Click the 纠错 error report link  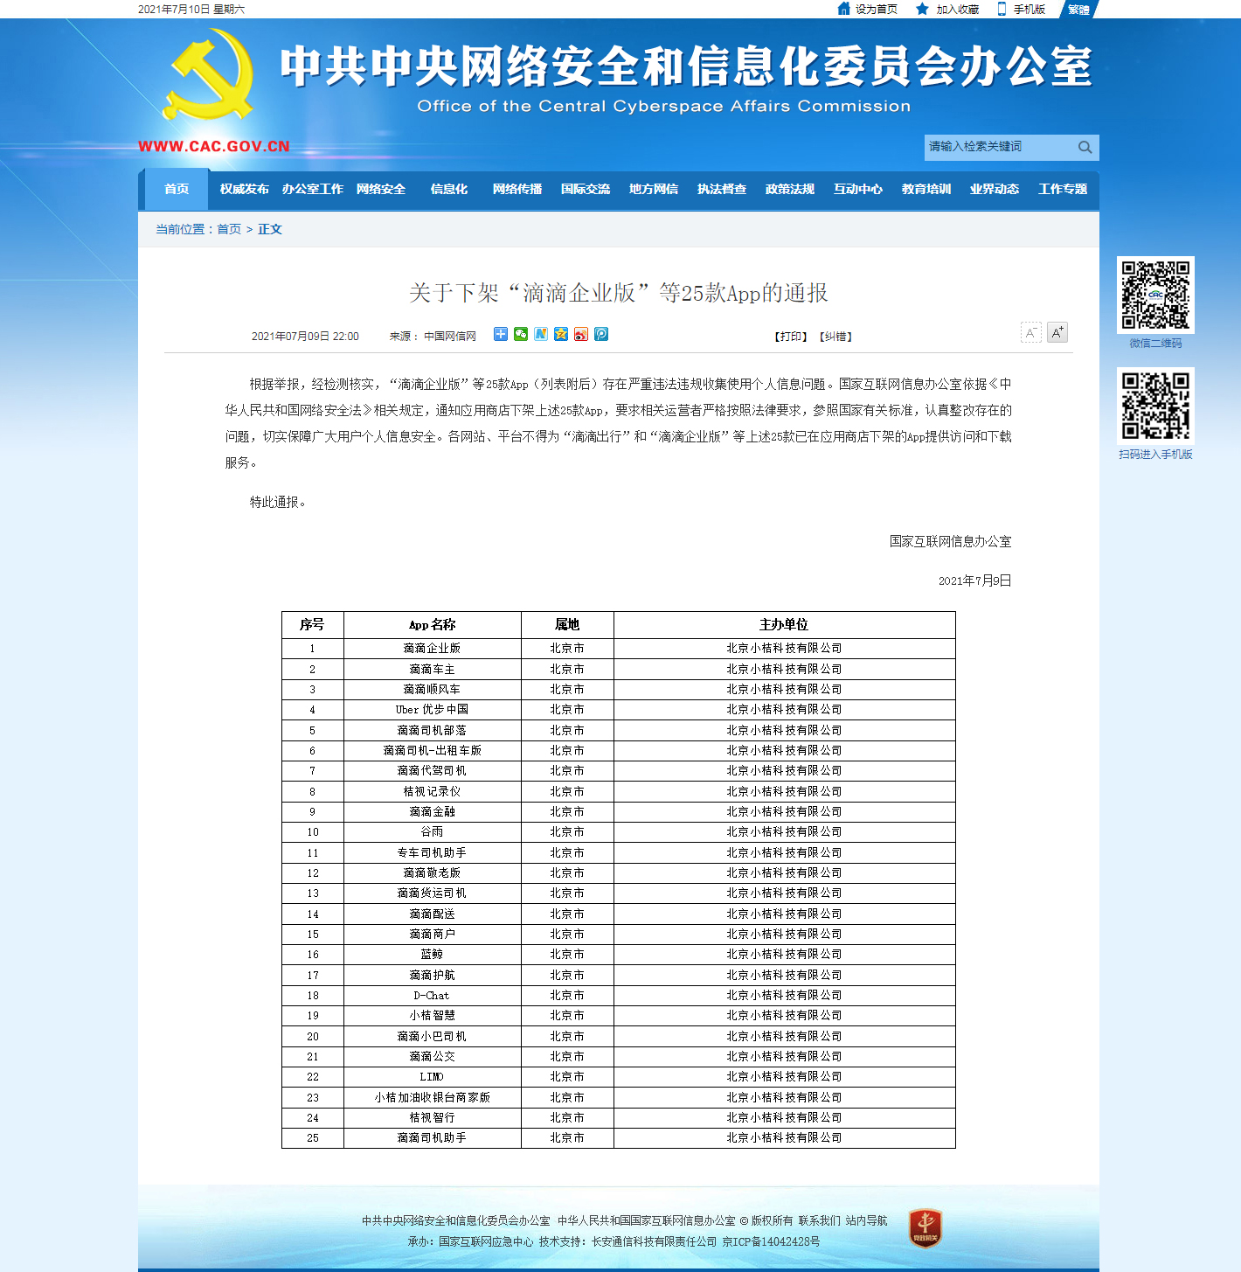tap(835, 337)
